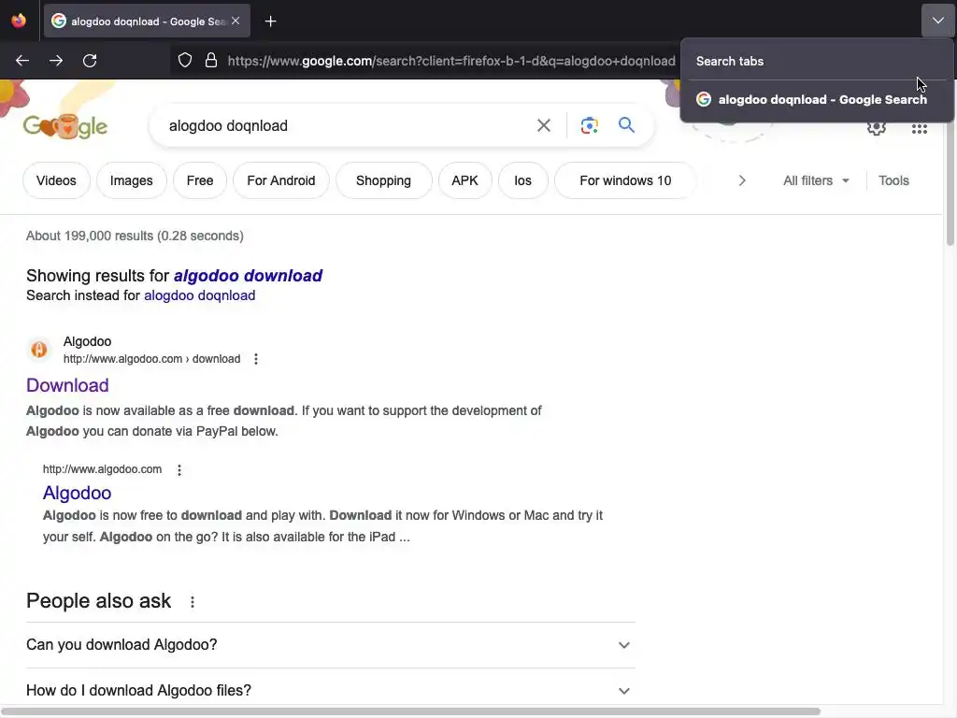The width and height of the screenshot is (957, 718).
Task: Open the tracking protection shield icon
Action: tap(185, 61)
